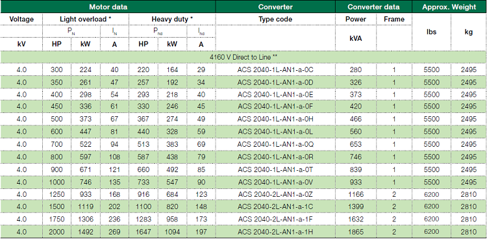Image resolution: width=487 pixels, height=239 pixels.
Task: Select the 820 kW heavy duty value
Action: click(172, 207)
